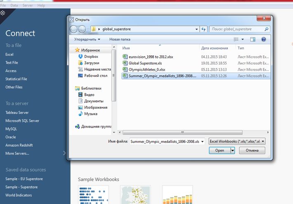This screenshot has width=293, height=204.
Task: Open the Help menu
Action: coord(41,5)
